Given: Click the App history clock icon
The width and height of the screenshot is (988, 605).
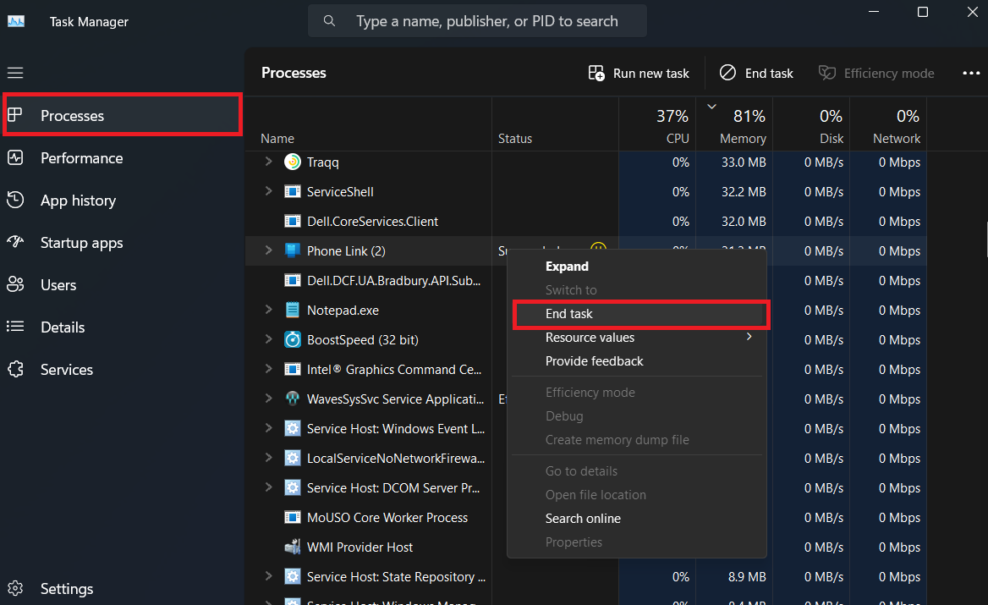Looking at the screenshot, I should tap(15, 200).
